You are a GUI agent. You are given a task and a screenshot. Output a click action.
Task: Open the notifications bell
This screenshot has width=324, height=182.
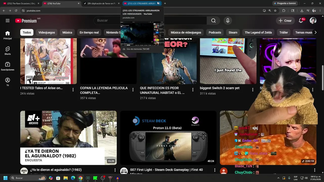tap(301, 21)
